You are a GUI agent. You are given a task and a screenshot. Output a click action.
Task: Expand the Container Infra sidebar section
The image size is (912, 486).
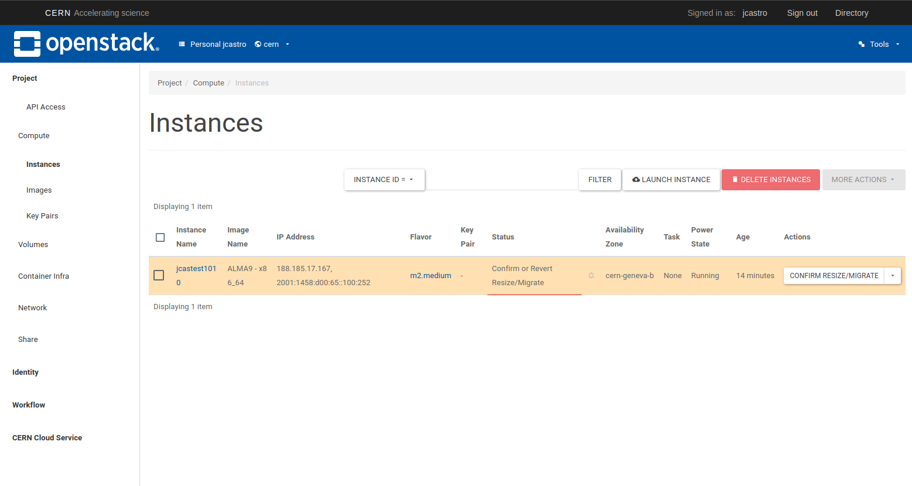44,276
